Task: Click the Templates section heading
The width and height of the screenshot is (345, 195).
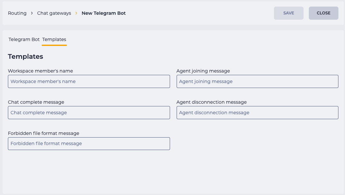Action: pyautogui.click(x=26, y=56)
